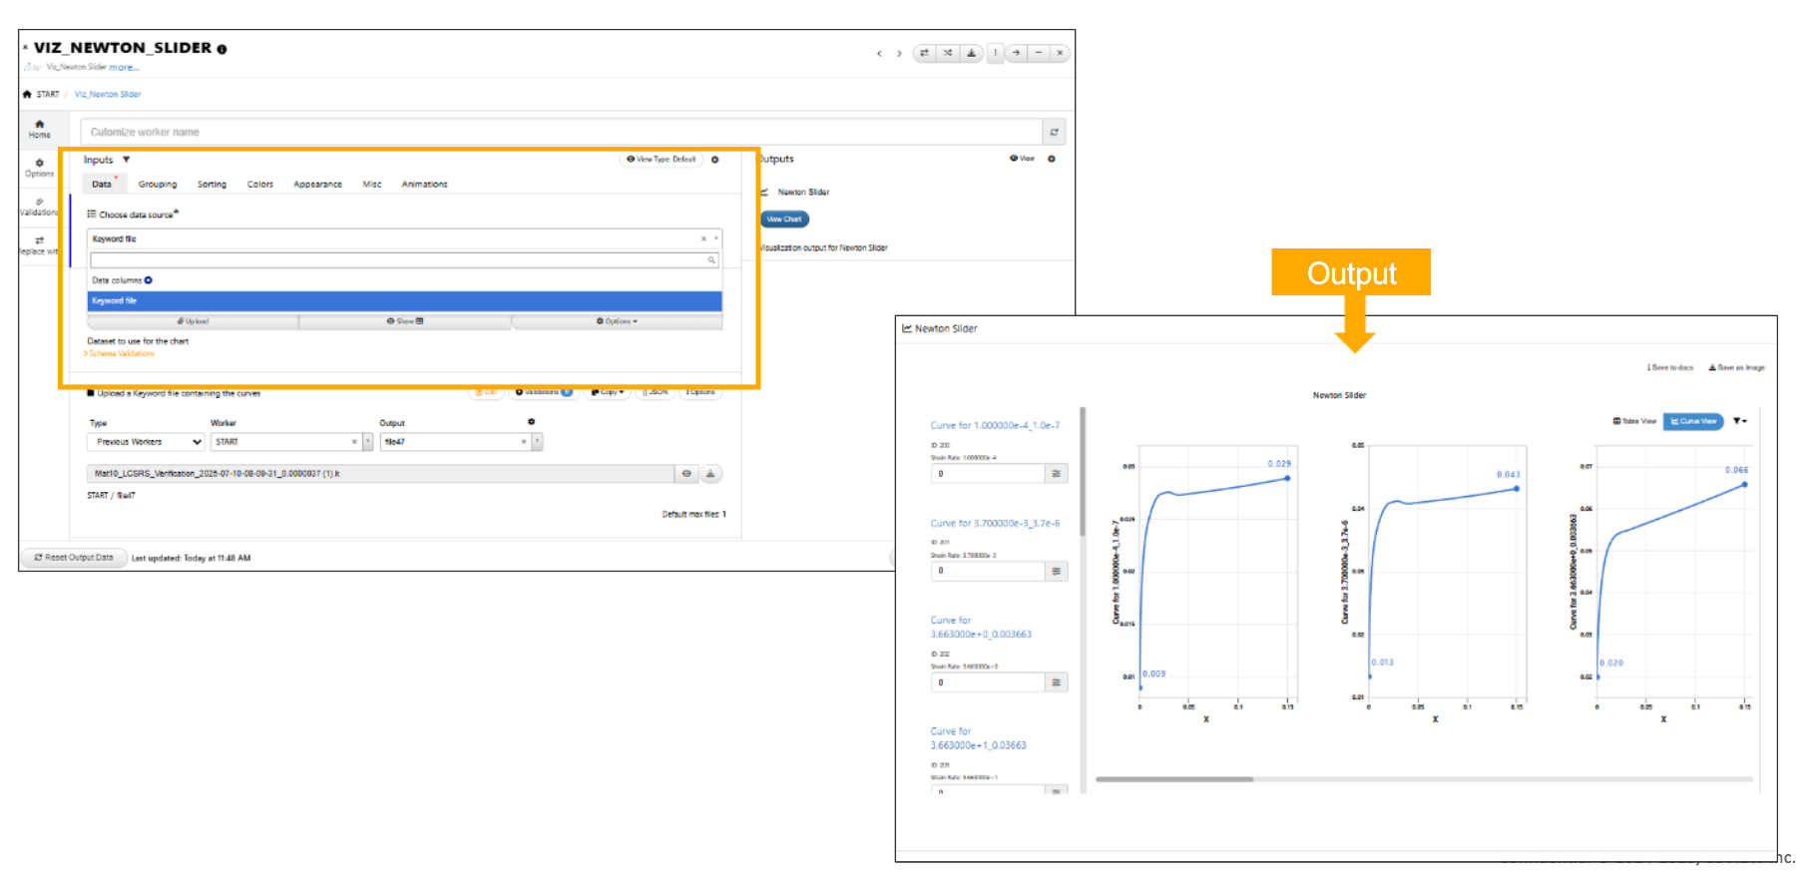The height and width of the screenshot is (882, 1816).
Task: Select the Animations tab
Action: pyautogui.click(x=424, y=185)
